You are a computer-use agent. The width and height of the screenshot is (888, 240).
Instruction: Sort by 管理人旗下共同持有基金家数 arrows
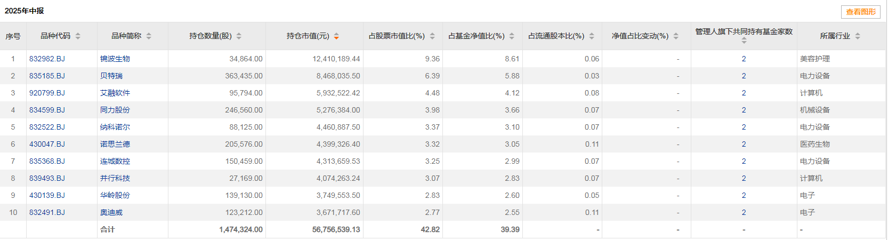pyautogui.click(x=744, y=41)
